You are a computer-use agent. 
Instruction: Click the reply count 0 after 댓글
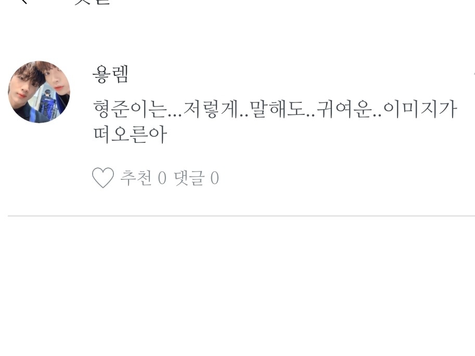point(214,178)
